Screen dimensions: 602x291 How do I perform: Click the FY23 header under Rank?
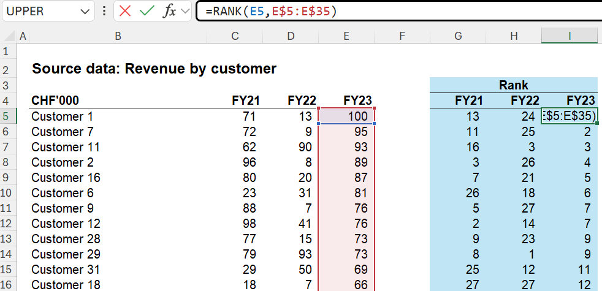(581, 100)
